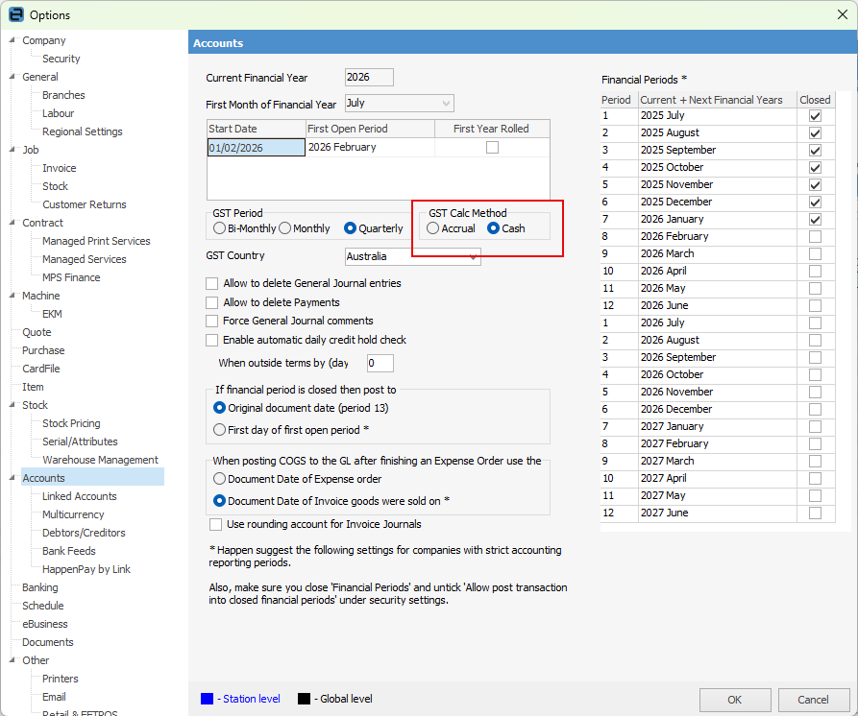Image resolution: width=858 pixels, height=716 pixels.
Task: Collapse the Stock tree node
Action: tap(12, 404)
